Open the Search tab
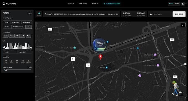 point(71,4)
